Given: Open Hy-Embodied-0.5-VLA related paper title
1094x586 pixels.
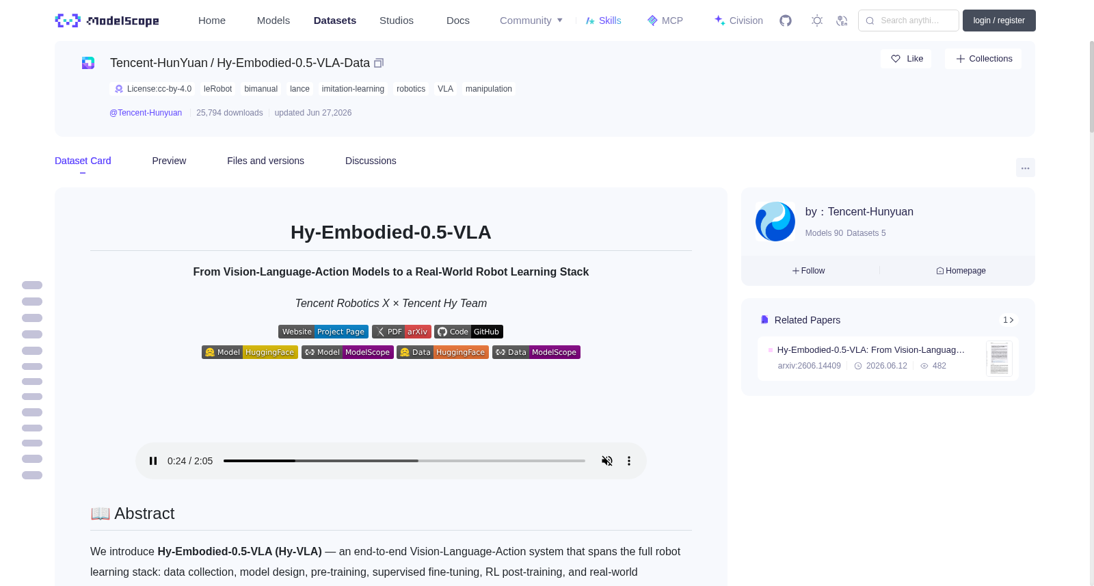Looking at the screenshot, I should (x=870, y=350).
